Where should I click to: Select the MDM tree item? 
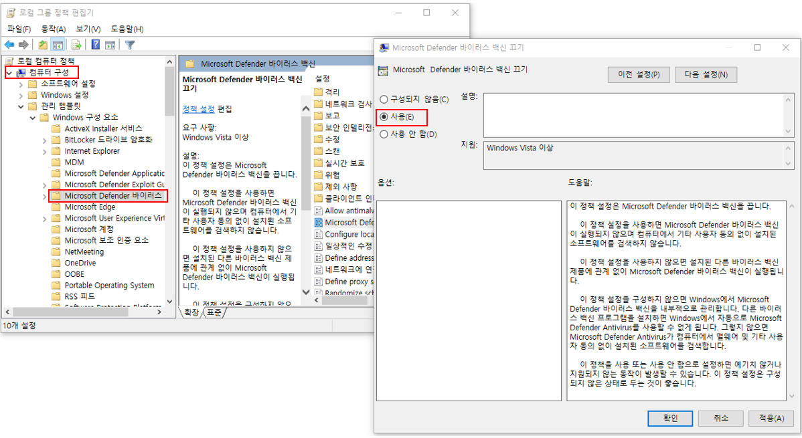(74, 162)
